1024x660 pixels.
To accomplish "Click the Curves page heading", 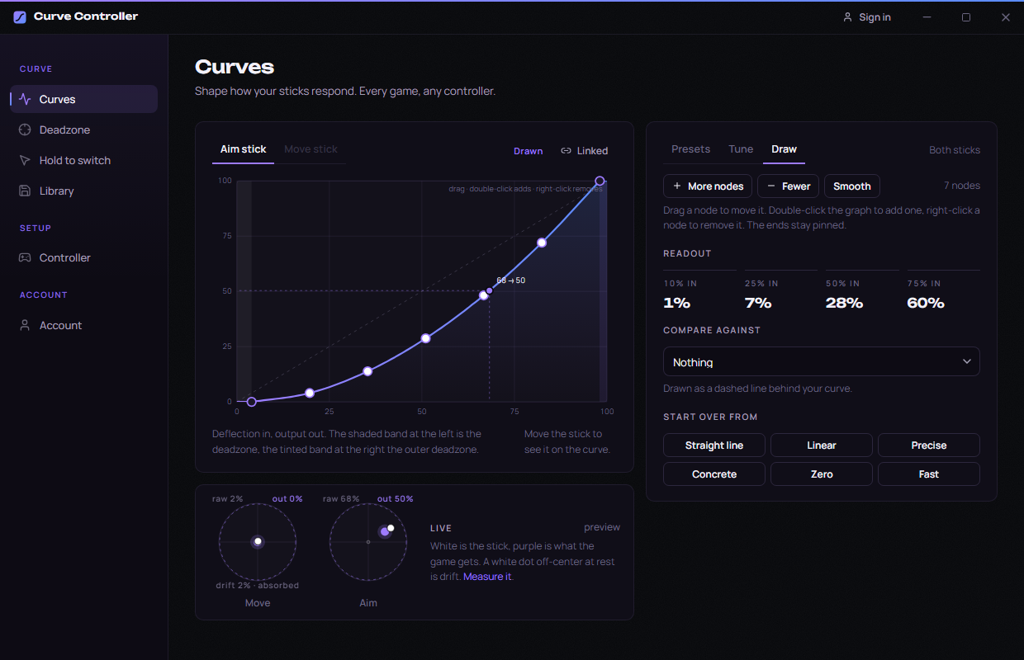I will [235, 68].
